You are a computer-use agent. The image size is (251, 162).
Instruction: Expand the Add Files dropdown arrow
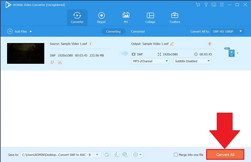(31, 32)
